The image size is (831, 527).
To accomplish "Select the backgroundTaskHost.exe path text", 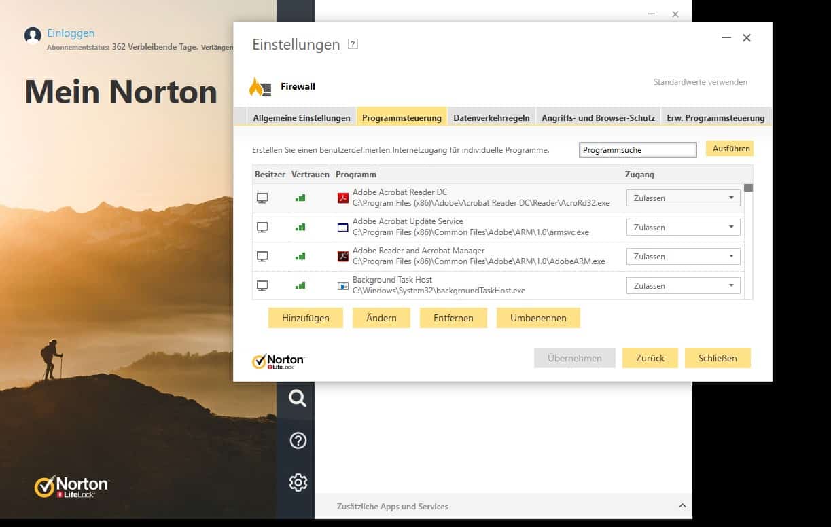I will (x=439, y=291).
